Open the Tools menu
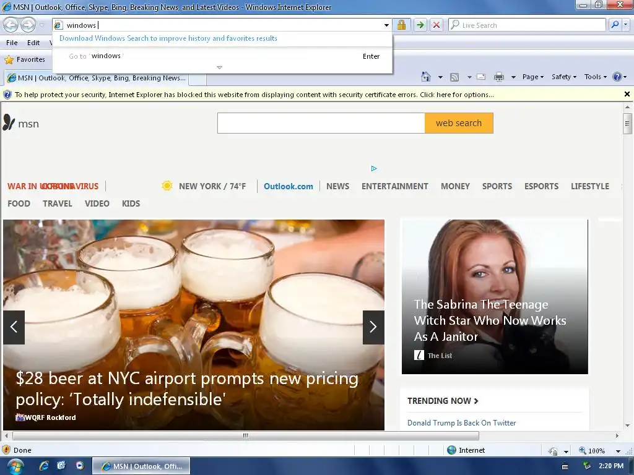The width and height of the screenshot is (634, 475). [x=595, y=77]
